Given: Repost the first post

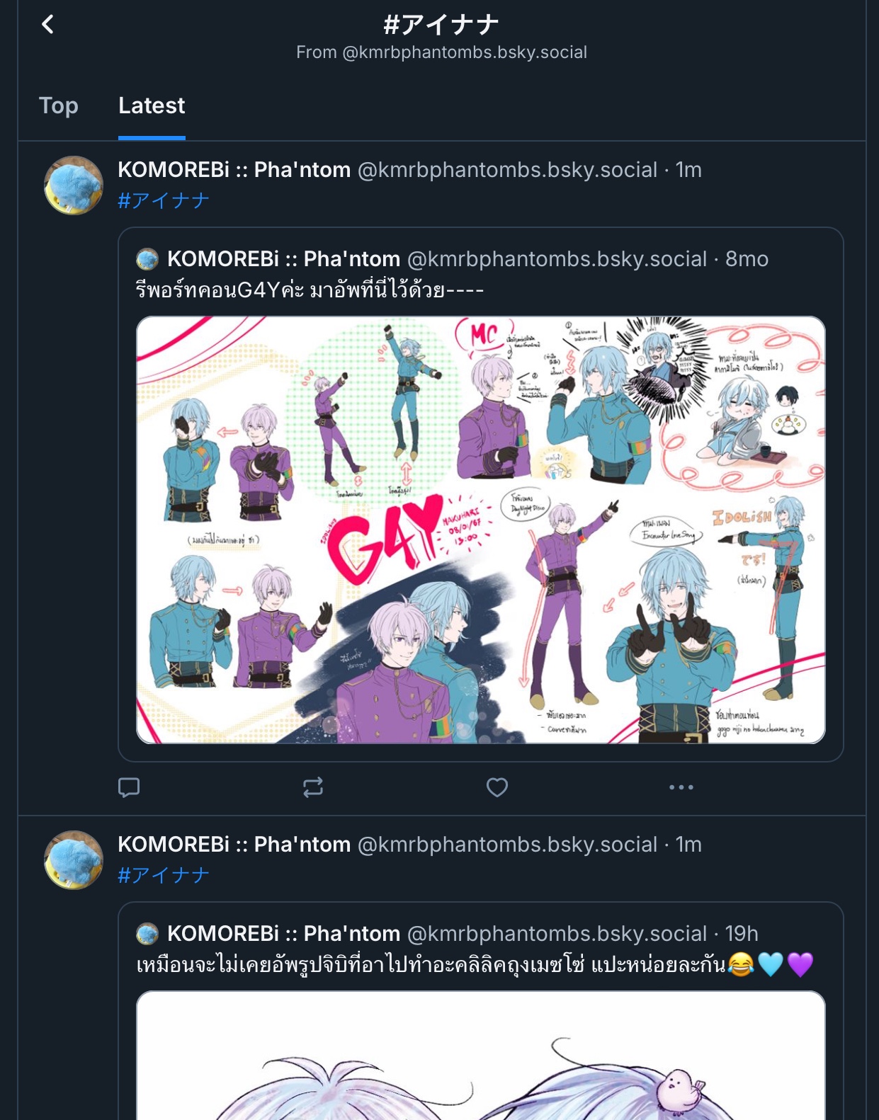Looking at the screenshot, I should [313, 787].
